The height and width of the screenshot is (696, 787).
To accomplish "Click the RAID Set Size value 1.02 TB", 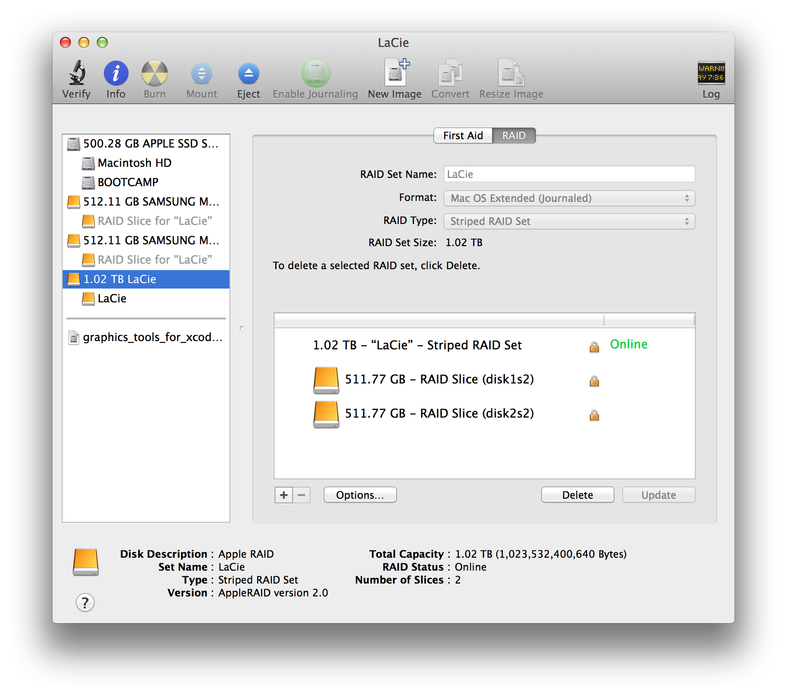I will pyautogui.click(x=464, y=242).
